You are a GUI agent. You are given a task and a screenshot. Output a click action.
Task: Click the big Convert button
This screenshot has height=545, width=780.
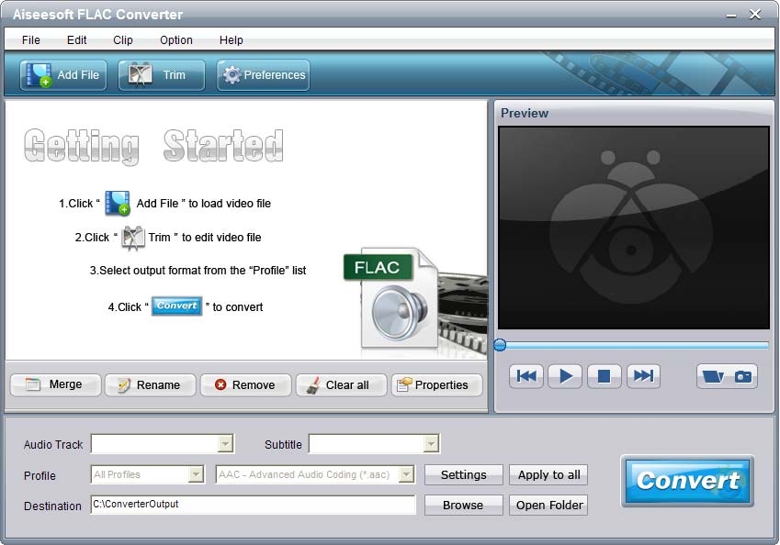point(688,481)
